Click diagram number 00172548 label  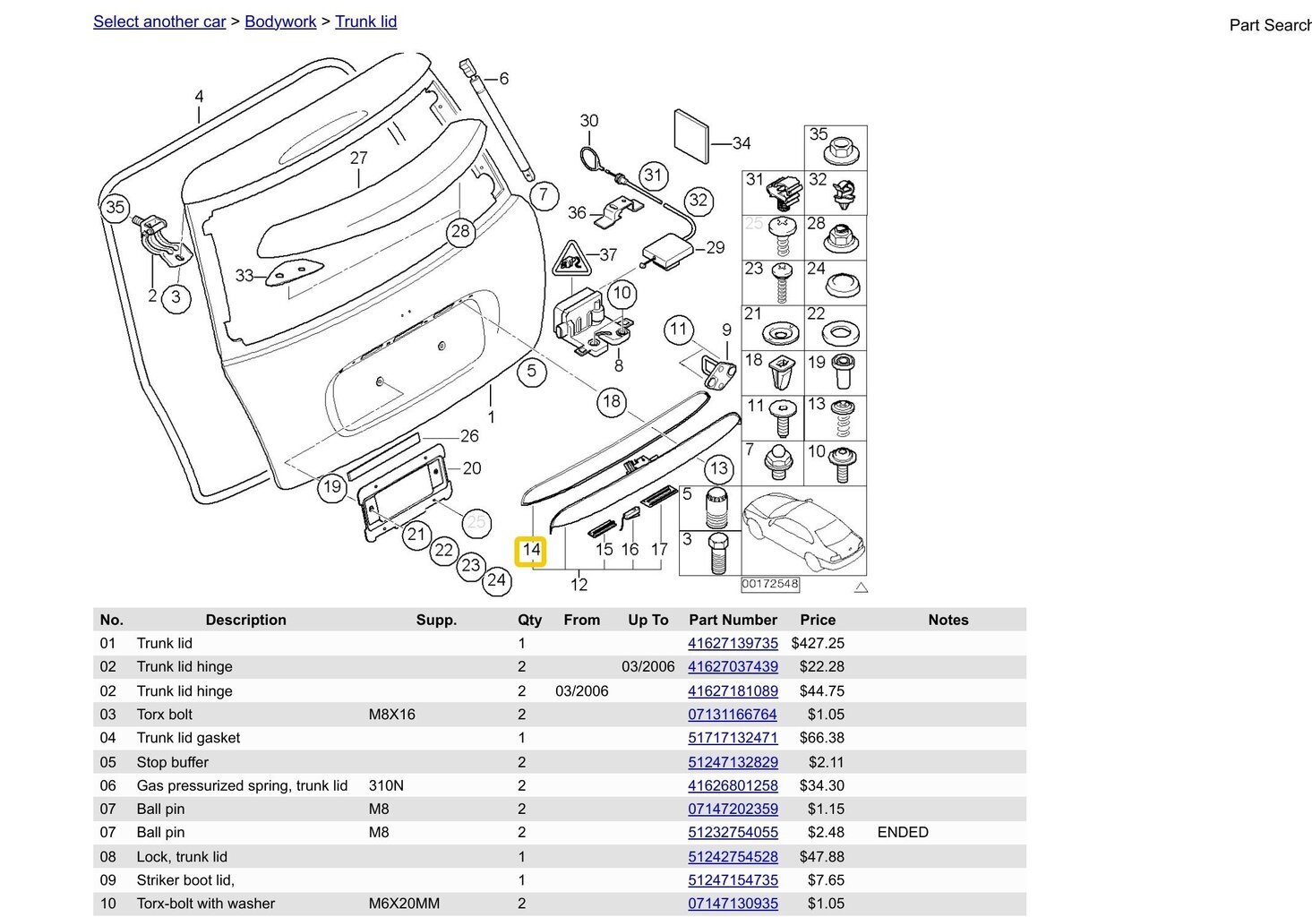click(x=770, y=584)
